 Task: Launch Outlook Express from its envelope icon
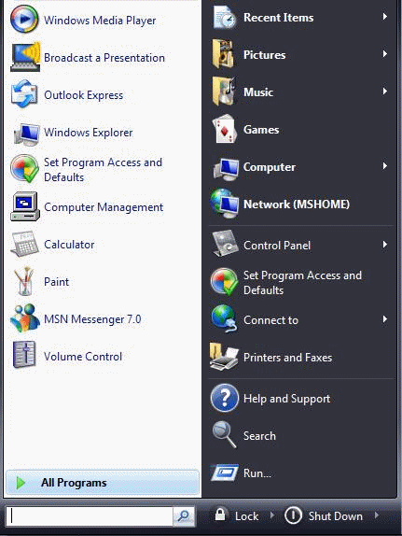point(24,93)
